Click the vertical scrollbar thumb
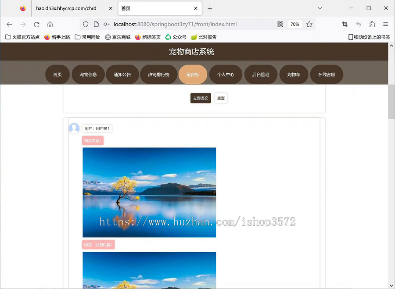This screenshot has width=395, height=289. point(391,101)
